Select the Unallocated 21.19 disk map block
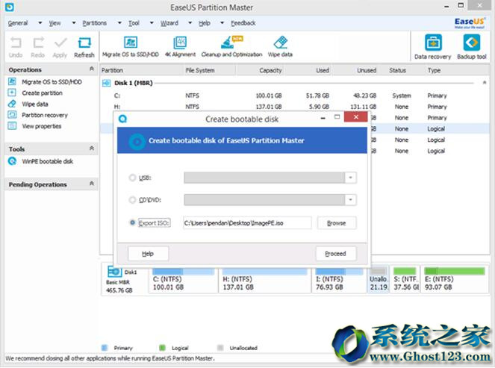This screenshot has height=368, width=495. click(379, 280)
